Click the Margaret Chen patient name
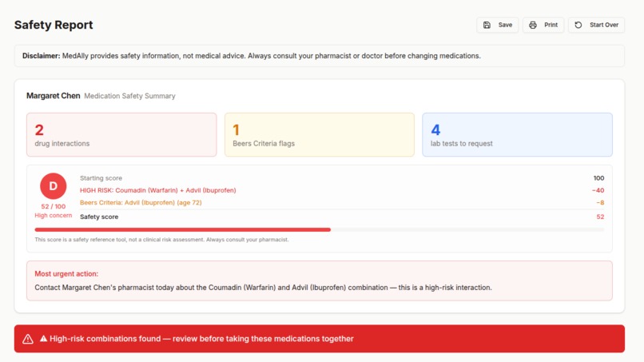This screenshot has height=362, width=644. (54, 96)
